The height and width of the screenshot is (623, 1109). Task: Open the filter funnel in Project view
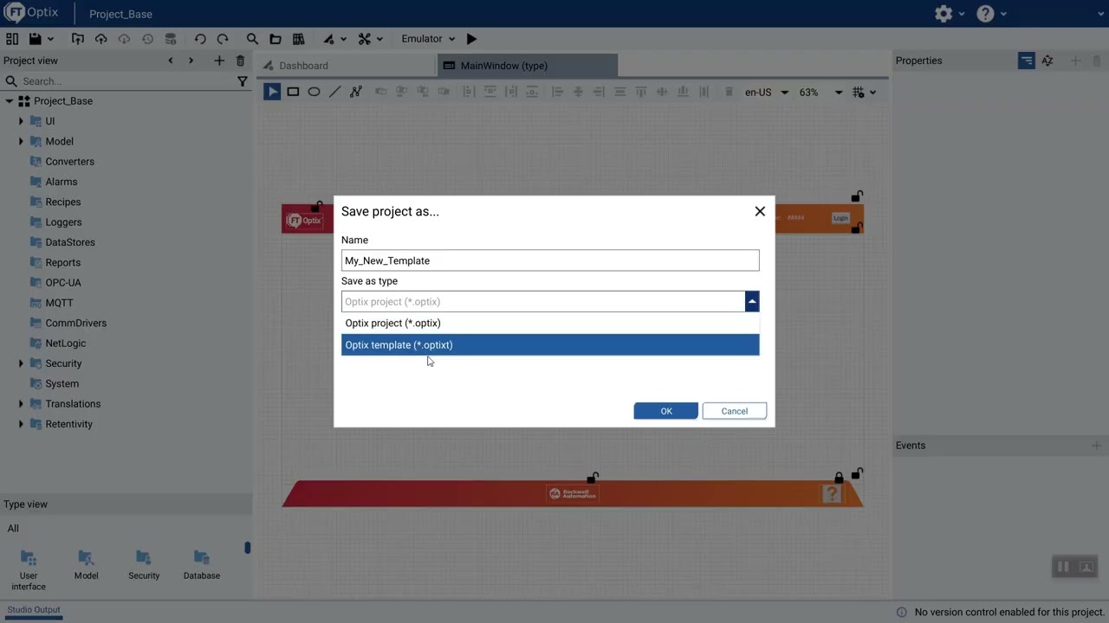click(x=243, y=81)
